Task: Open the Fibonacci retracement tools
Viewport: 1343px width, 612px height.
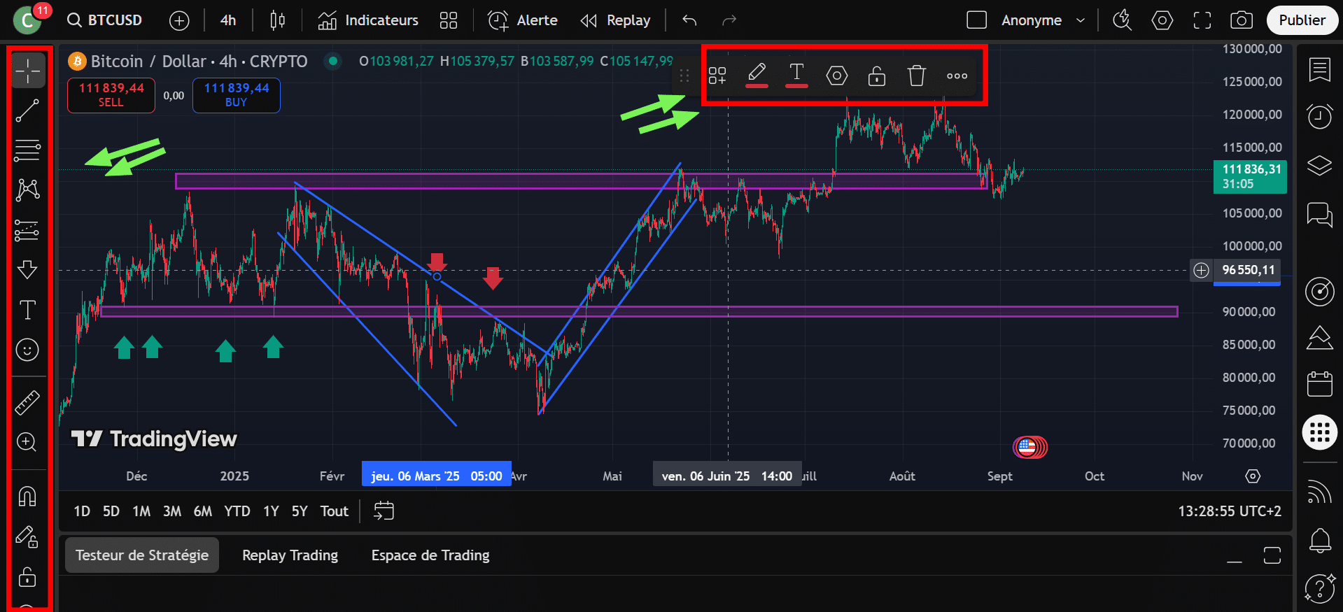Action: (27, 150)
